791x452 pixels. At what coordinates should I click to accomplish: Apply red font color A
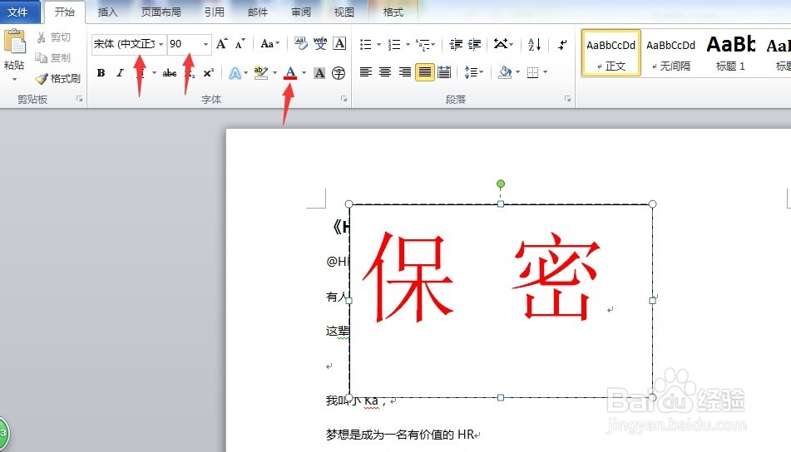click(290, 74)
